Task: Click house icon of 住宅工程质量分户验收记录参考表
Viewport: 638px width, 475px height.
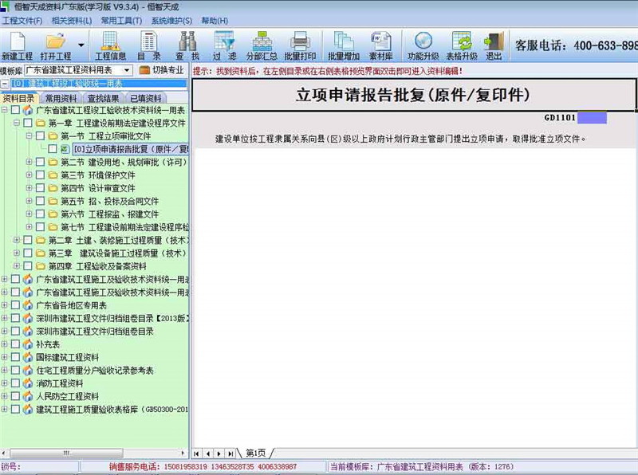Action: 28,370
